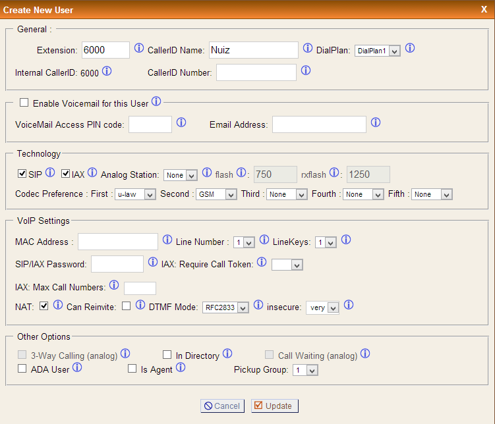
Task: Open the Fifth codec preference dropdown
Action: [432, 194]
